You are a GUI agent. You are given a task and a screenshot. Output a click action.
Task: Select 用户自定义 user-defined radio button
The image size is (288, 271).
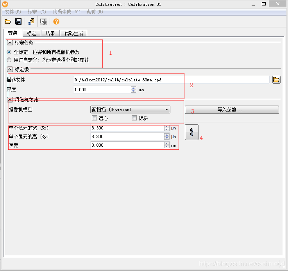pyautogui.click(x=9, y=60)
